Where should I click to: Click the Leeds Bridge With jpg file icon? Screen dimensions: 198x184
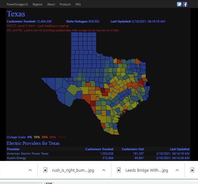click(119, 170)
